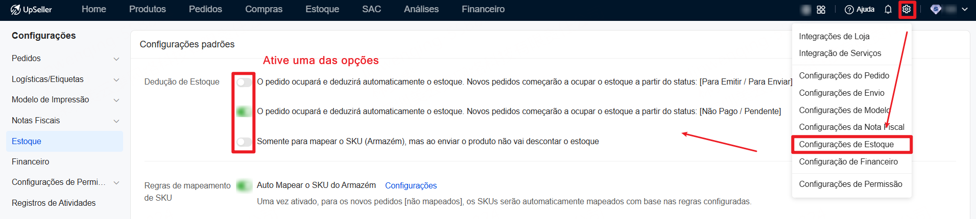Disable the Não Pago / Pendente toggle

coord(244,112)
